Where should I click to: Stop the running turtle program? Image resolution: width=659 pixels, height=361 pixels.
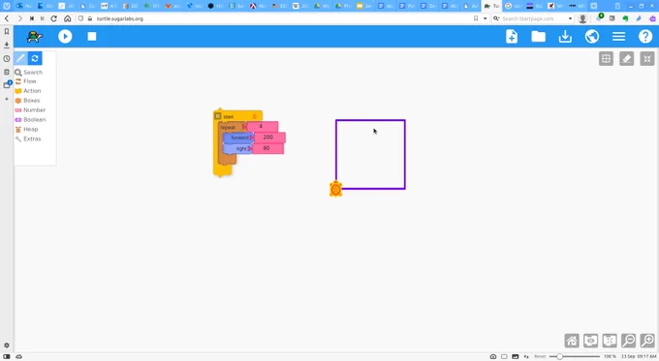(x=92, y=37)
